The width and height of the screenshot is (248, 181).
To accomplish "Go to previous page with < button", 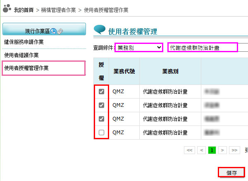I will tap(201, 150).
